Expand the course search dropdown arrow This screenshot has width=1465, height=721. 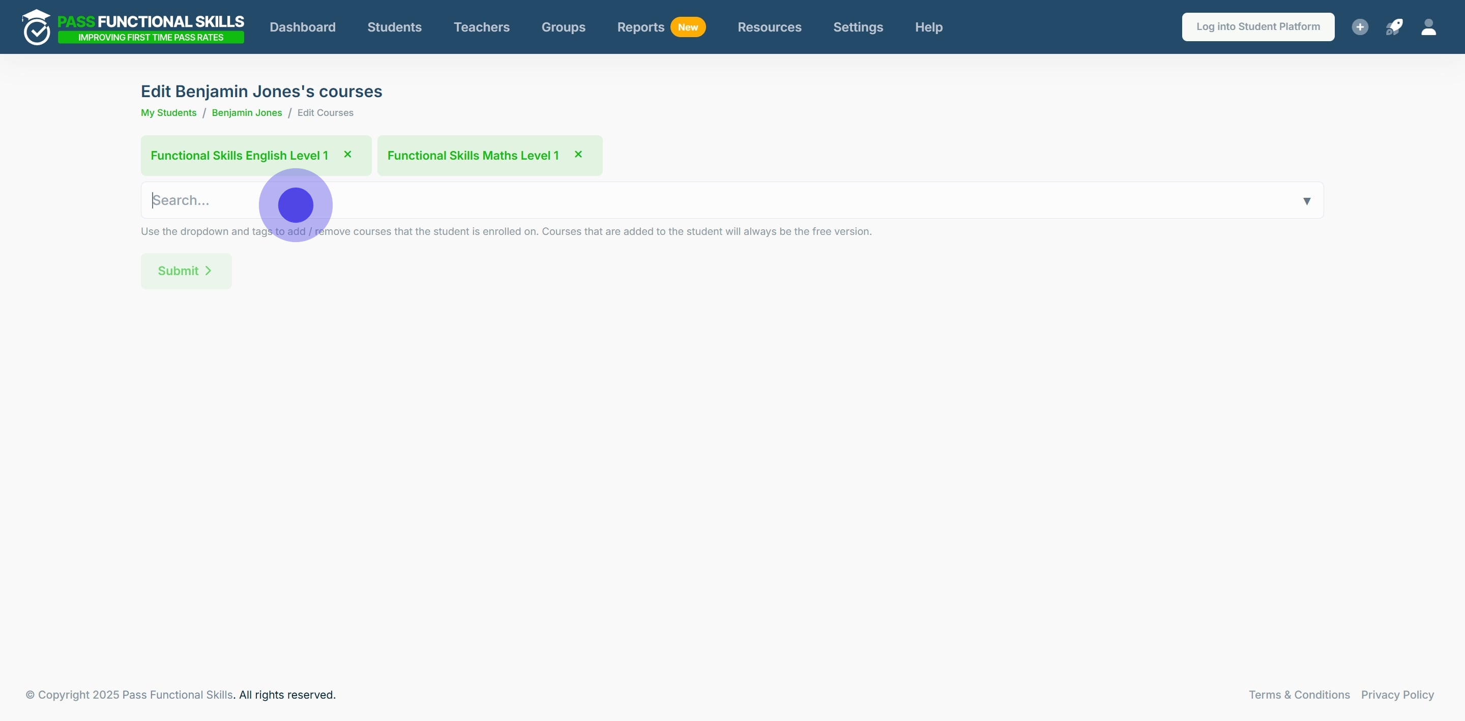[x=1307, y=201]
